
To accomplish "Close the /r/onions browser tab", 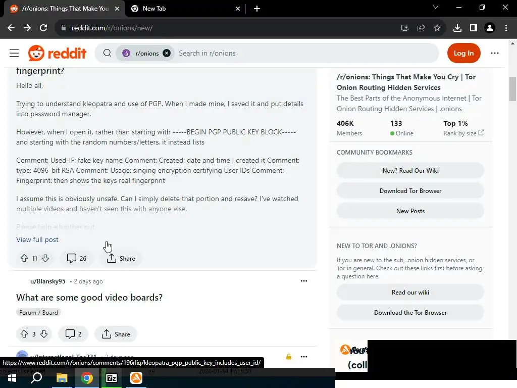I will [117, 9].
